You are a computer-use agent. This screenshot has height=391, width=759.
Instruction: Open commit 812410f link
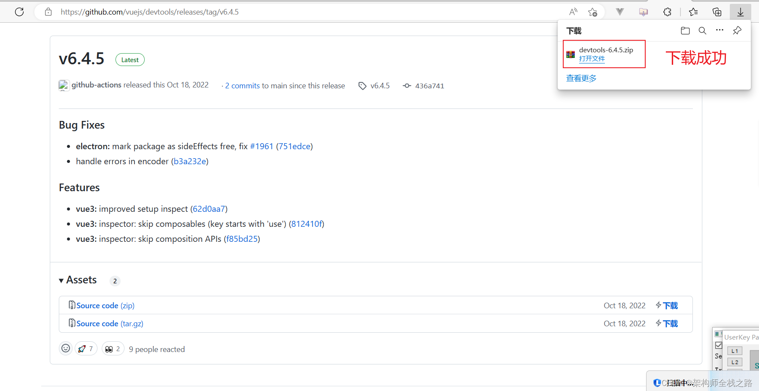(307, 224)
